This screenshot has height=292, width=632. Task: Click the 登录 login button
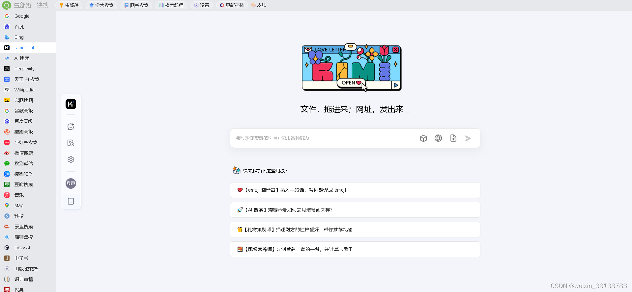click(x=71, y=183)
